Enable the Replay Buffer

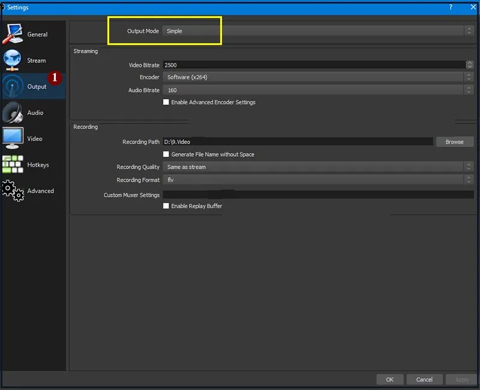(166, 206)
